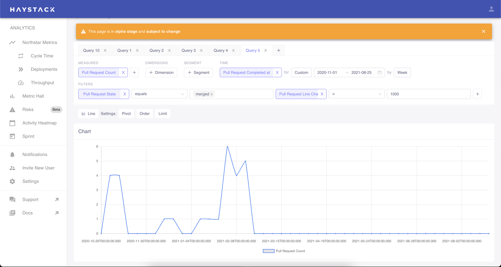The width and height of the screenshot is (501, 267).
Task: Click the Notifications bell icon
Action: tap(12, 155)
